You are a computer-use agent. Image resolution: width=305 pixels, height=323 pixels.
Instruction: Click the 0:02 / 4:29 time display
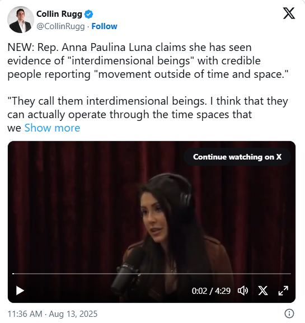click(x=211, y=291)
